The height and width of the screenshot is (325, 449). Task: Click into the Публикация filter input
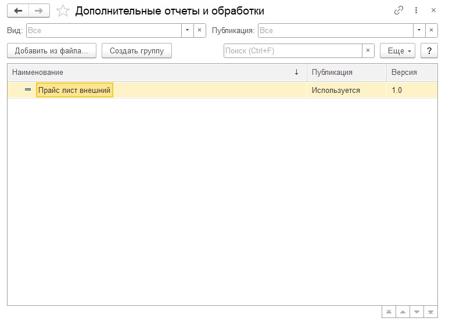point(336,30)
